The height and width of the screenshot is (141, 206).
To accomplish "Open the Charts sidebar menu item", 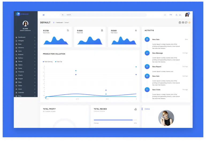I will click(26, 75).
